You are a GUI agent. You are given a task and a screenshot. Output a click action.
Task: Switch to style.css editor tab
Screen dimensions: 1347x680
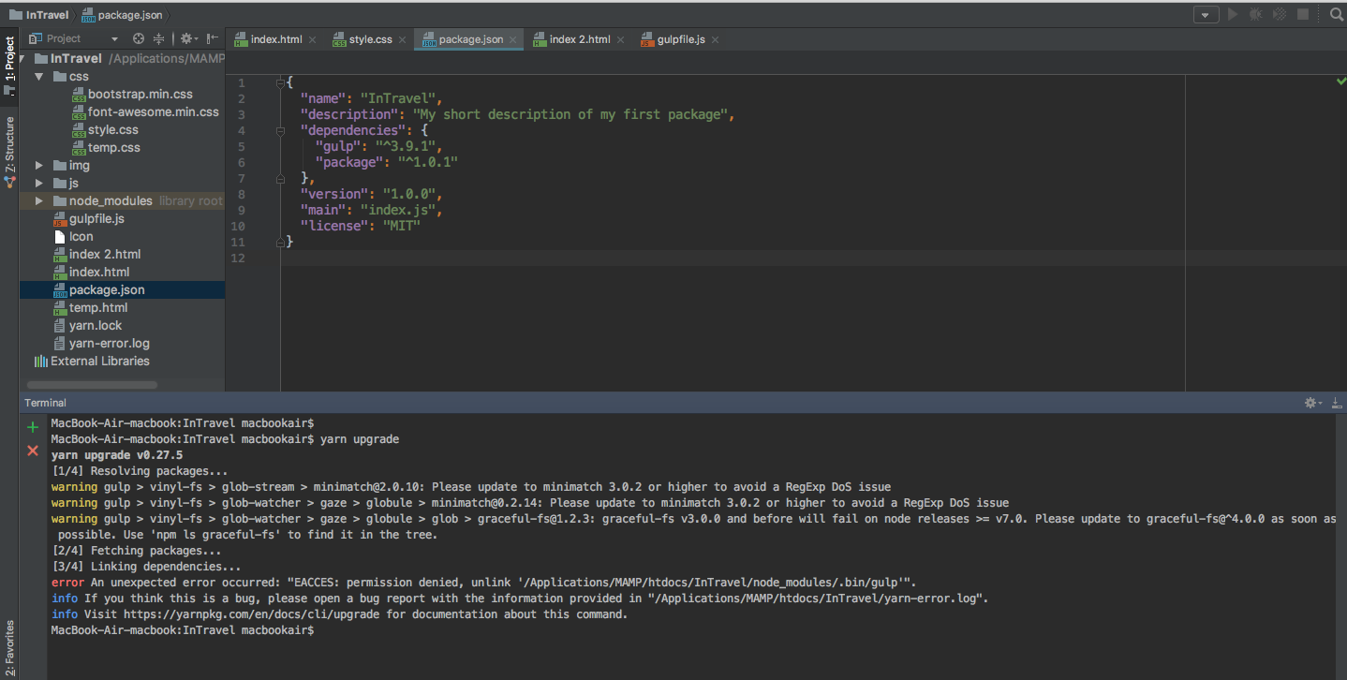click(x=371, y=39)
